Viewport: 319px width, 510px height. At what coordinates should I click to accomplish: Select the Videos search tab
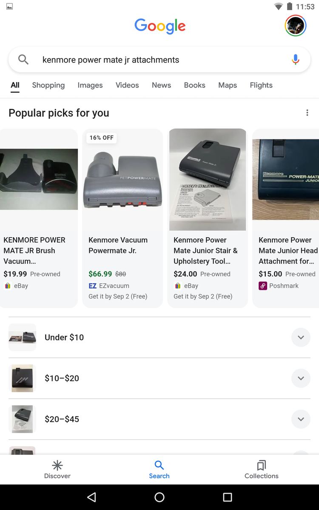click(127, 85)
